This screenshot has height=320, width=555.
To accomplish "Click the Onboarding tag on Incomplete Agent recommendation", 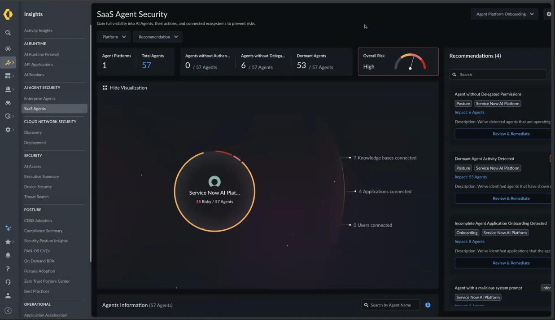I will click(x=467, y=232).
